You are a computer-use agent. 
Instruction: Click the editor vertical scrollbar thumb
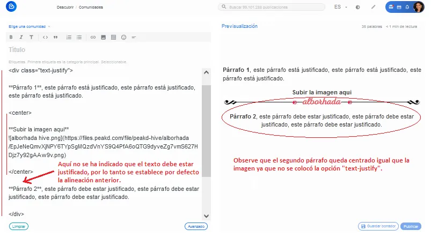[206, 131]
